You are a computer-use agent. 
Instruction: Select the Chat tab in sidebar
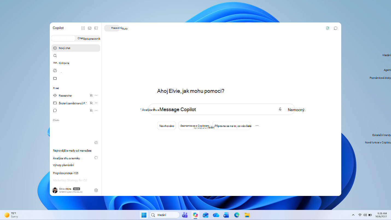(80, 38)
